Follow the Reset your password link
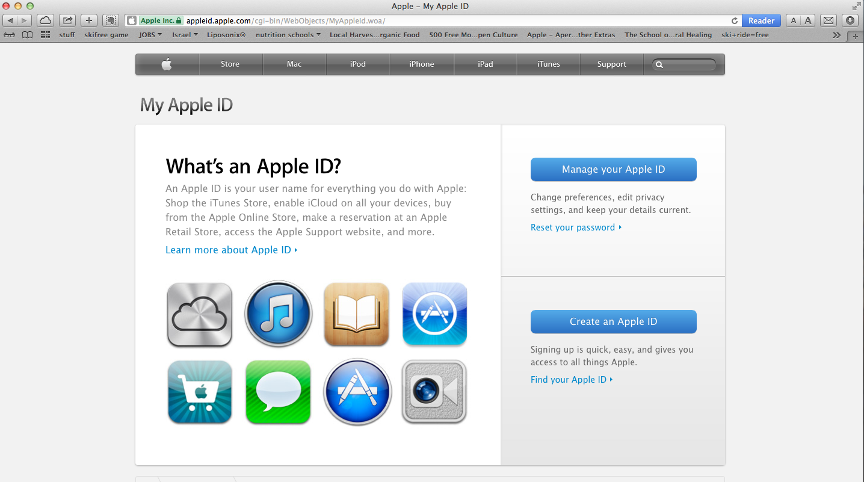The height and width of the screenshot is (482, 864). (x=572, y=227)
